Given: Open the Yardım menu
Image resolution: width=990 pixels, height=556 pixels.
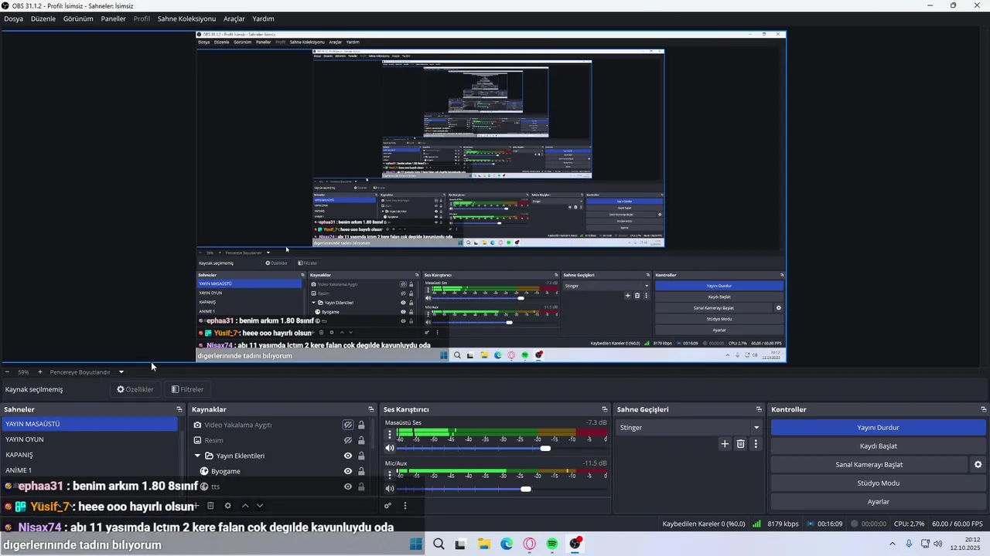Looking at the screenshot, I should pyautogui.click(x=263, y=19).
